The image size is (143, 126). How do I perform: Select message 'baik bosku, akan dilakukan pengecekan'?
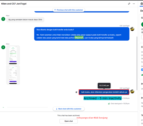pyautogui.click(x=104, y=92)
